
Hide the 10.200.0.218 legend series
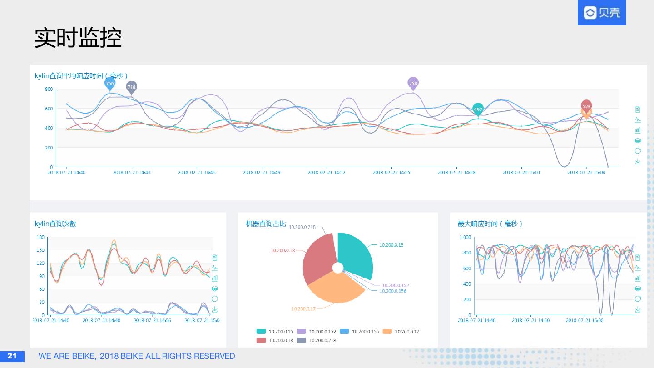click(x=317, y=340)
